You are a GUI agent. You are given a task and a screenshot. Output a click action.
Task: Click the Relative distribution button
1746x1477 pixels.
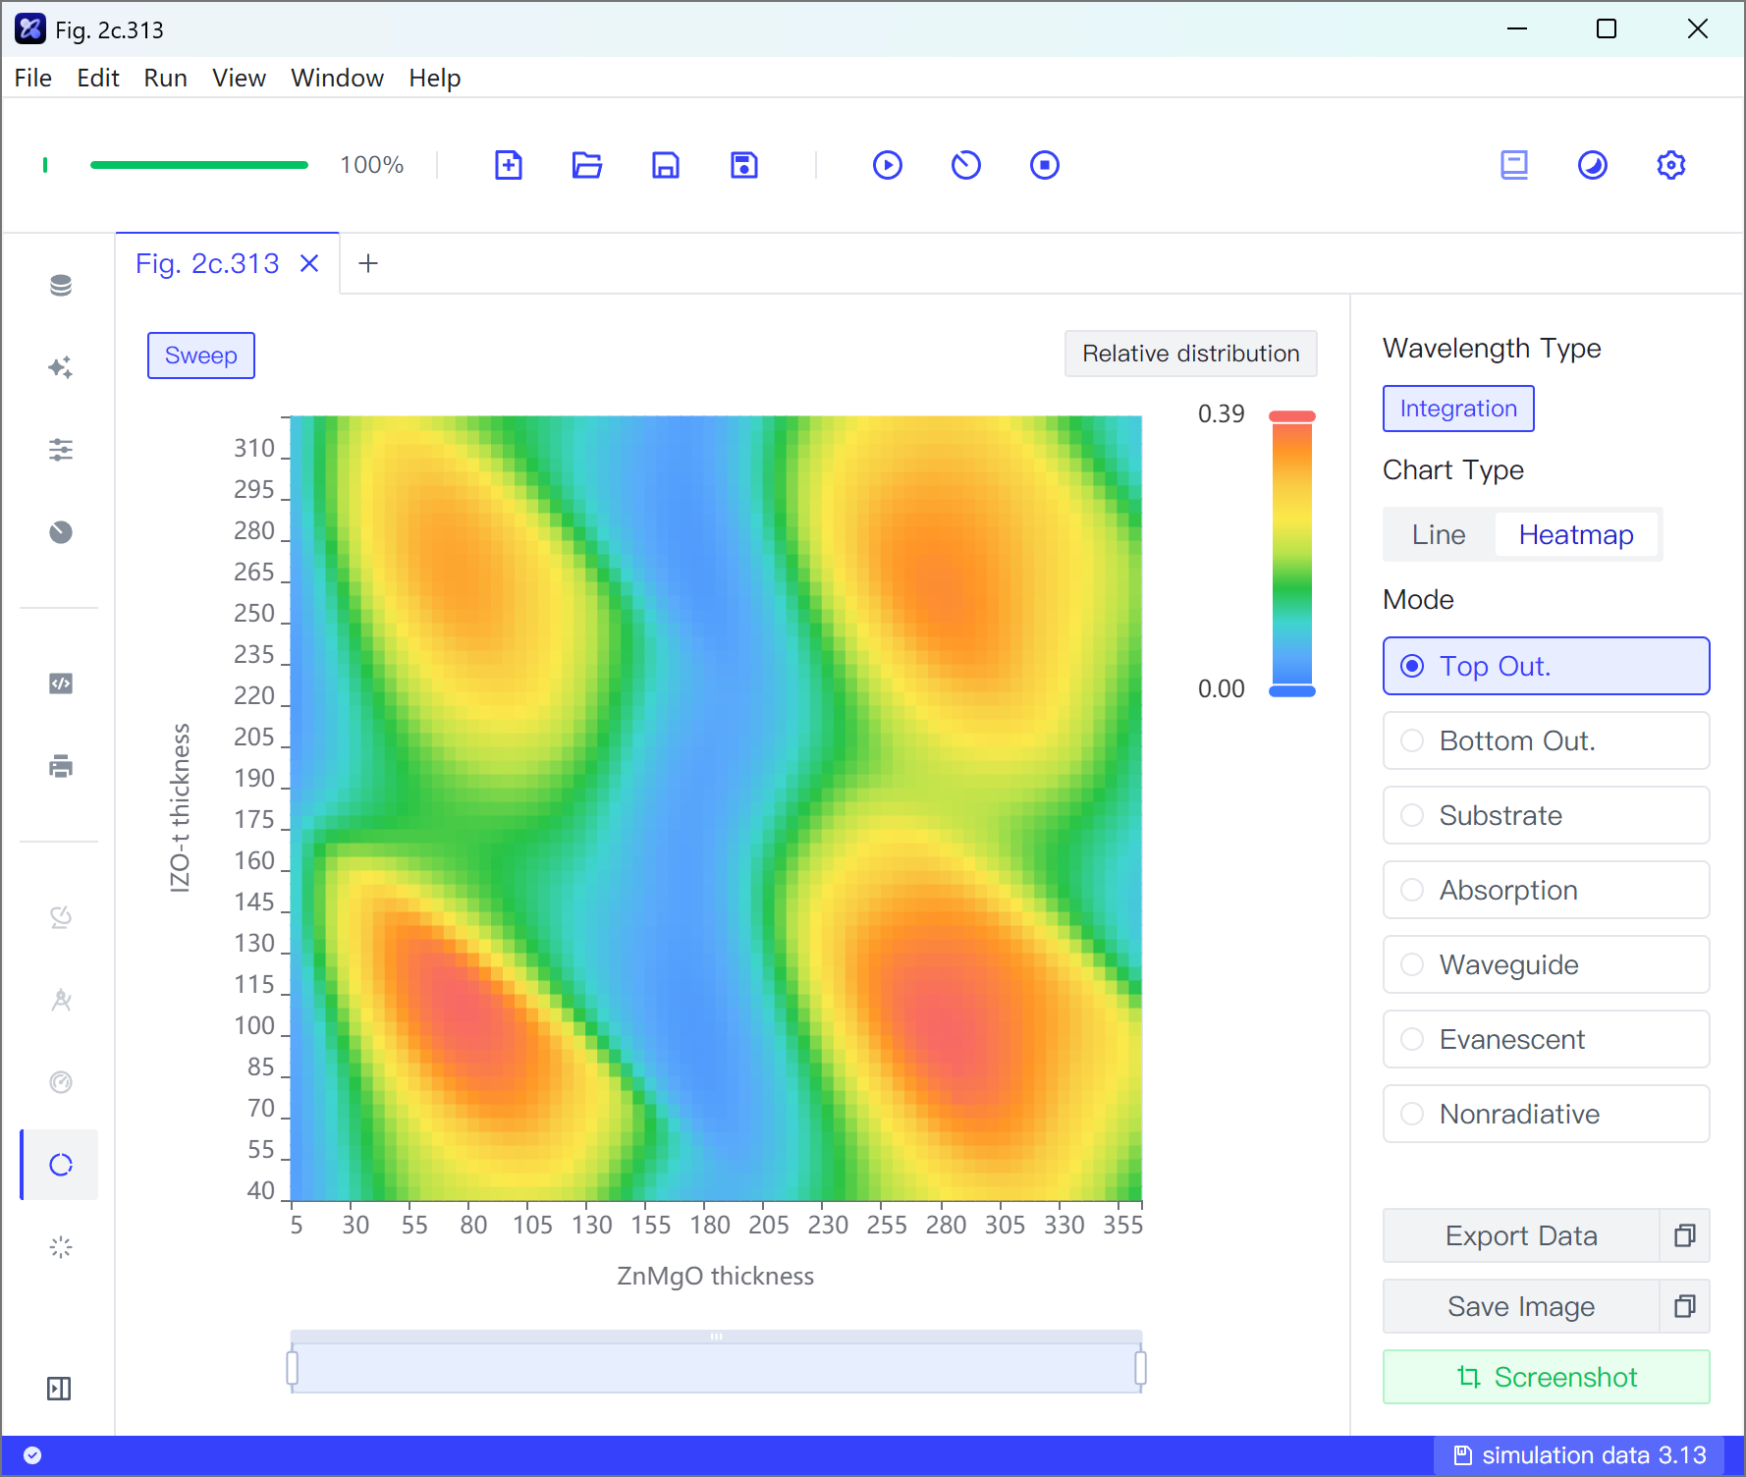pos(1191,354)
